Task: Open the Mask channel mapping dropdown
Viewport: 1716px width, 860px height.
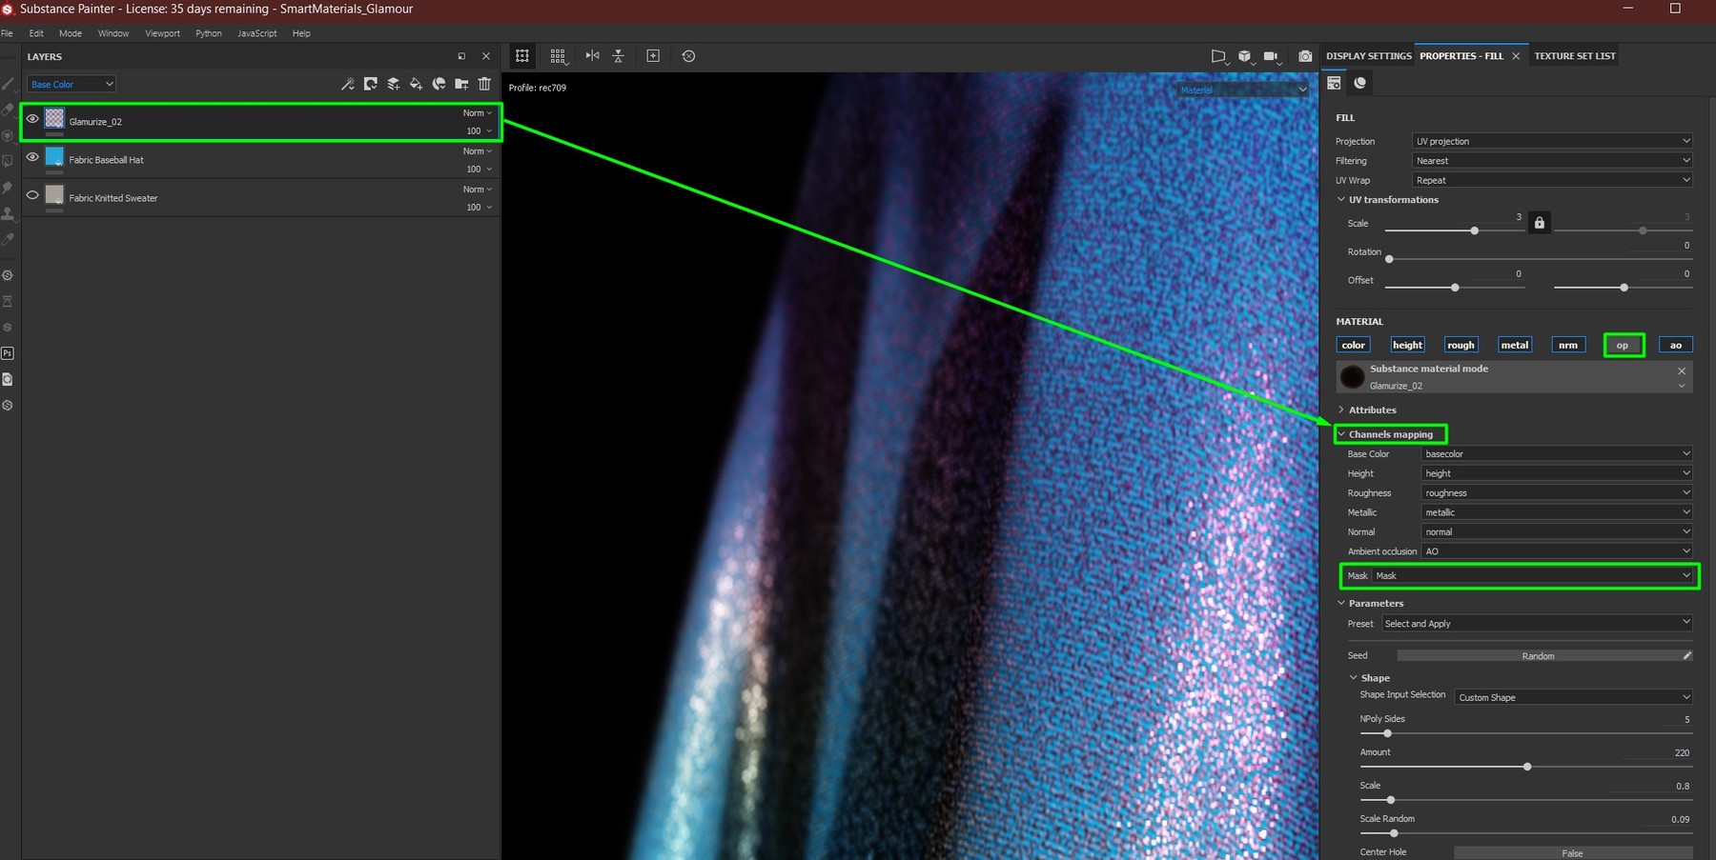Action: [1533, 575]
